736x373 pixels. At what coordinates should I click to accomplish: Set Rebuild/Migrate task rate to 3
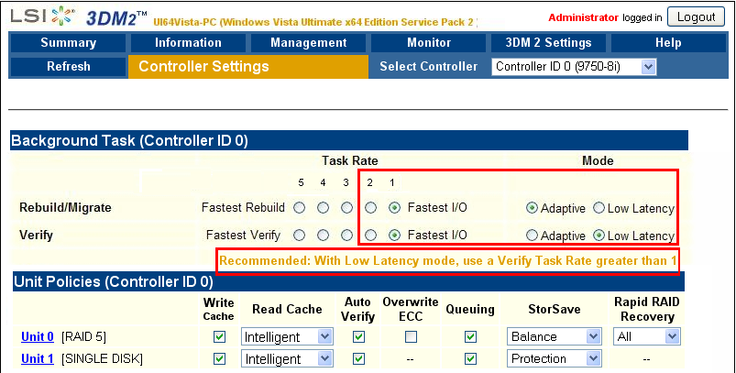click(346, 208)
